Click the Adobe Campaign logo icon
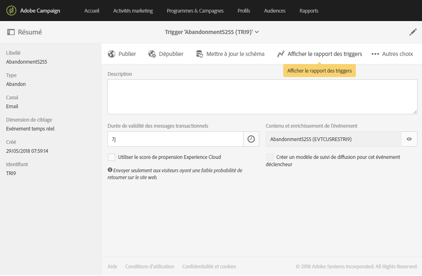Viewport: 422px width, 276px height. [11, 11]
